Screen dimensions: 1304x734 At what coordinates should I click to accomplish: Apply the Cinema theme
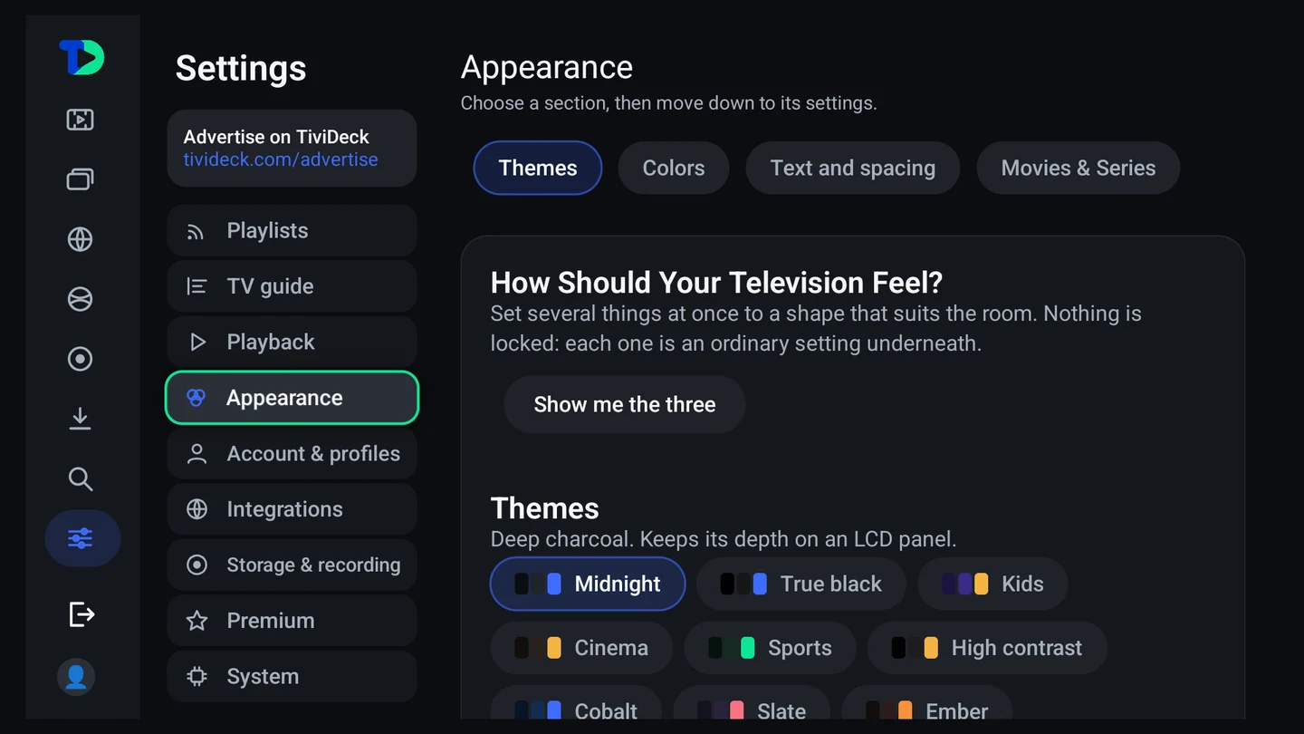(581, 648)
